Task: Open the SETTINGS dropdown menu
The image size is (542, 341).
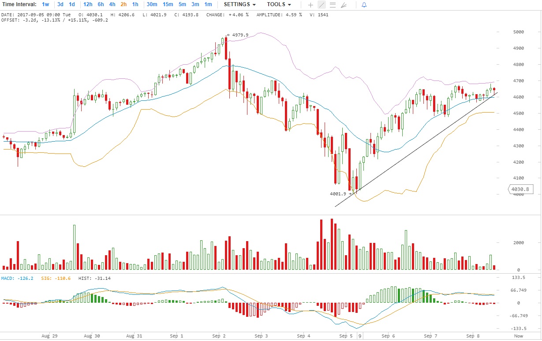Action: [239, 4]
